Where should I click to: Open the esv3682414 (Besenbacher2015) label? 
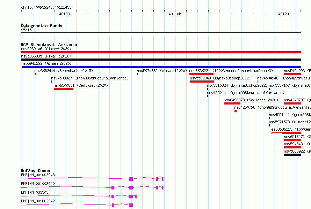[x=64, y=71]
